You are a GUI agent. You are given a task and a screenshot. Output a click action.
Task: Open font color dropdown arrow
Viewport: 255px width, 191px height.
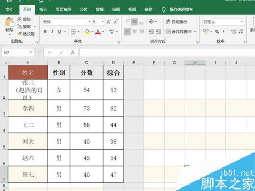[103, 32]
